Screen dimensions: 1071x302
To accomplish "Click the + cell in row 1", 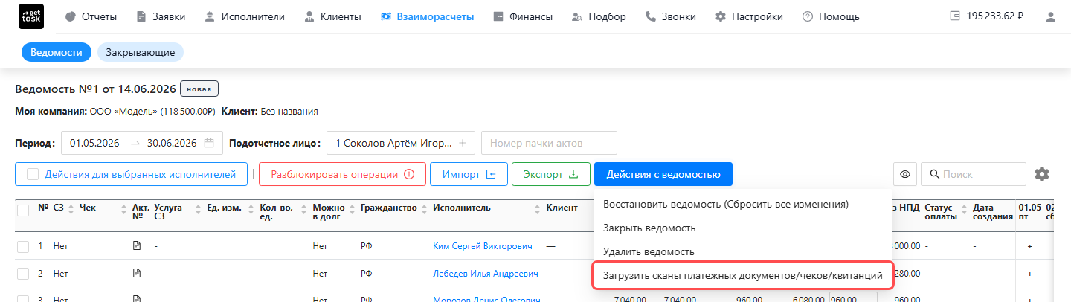I will click(x=1029, y=246).
